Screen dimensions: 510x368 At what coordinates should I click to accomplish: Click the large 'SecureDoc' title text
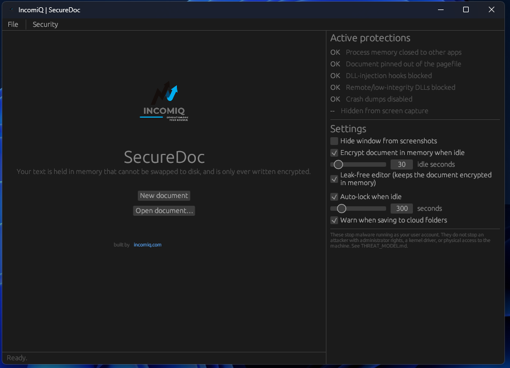coord(164,157)
